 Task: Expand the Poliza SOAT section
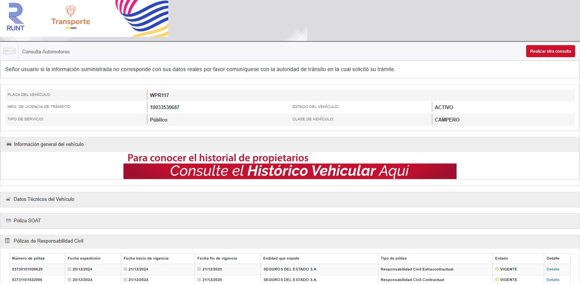pos(27,221)
